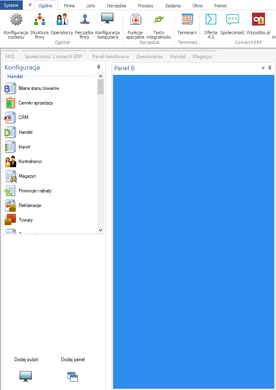Screen dimensions: 276x390
Task: Run Testy integralności icon
Action: click(159, 20)
